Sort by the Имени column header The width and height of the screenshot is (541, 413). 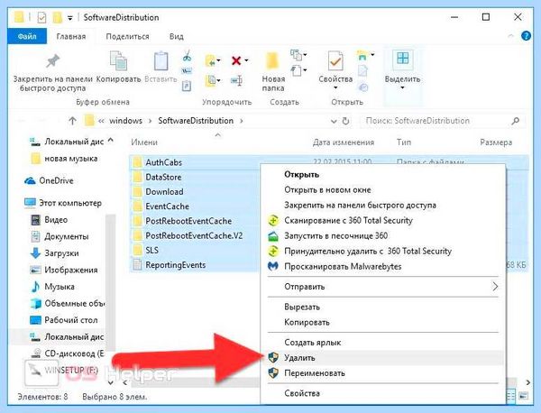click(144, 142)
